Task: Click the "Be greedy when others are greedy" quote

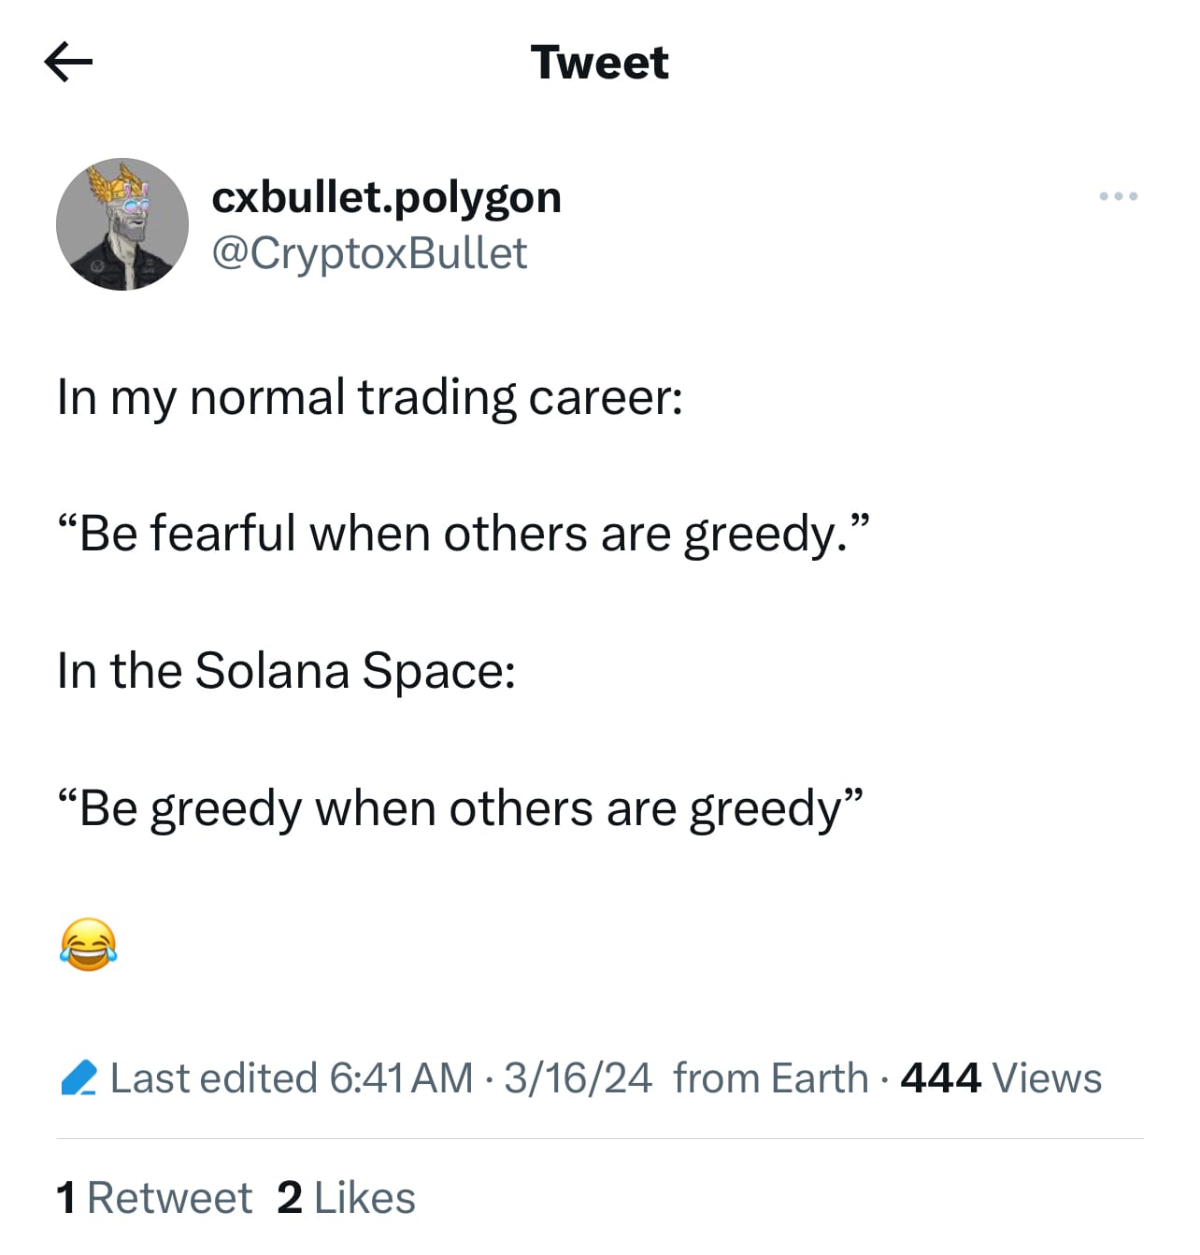Action: click(459, 808)
